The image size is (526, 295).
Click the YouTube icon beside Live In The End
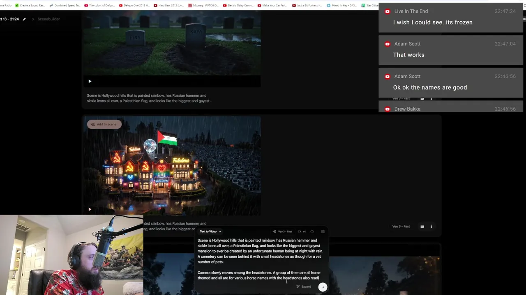tap(387, 11)
